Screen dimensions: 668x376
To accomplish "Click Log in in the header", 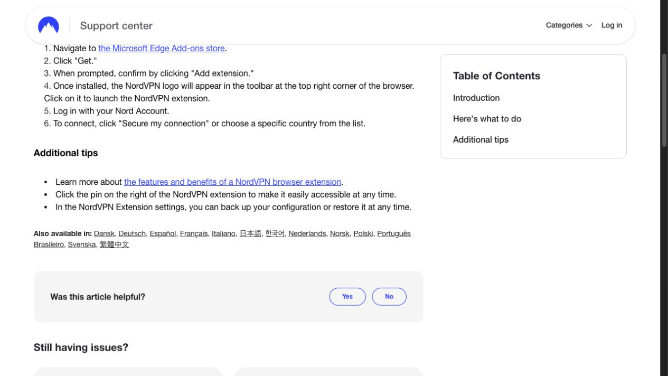I will [x=611, y=25].
